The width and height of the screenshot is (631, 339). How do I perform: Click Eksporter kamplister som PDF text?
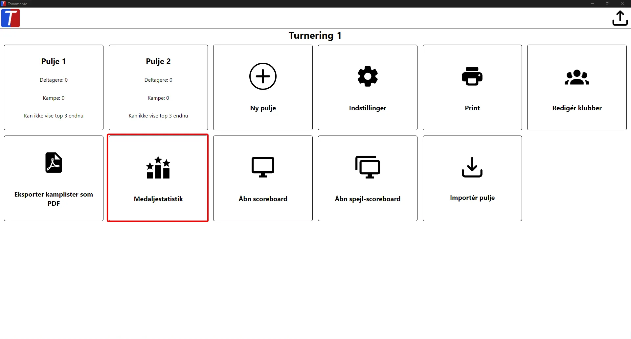(x=54, y=199)
